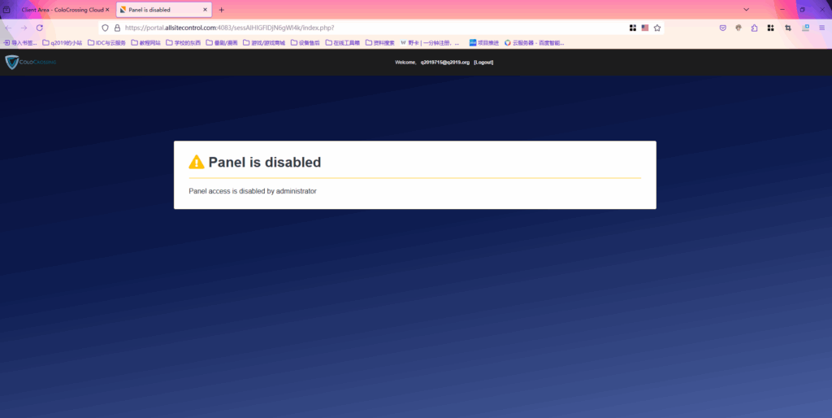The image size is (832, 418).
Task: Open the 项目推进 bookmark
Action: click(483, 42)
